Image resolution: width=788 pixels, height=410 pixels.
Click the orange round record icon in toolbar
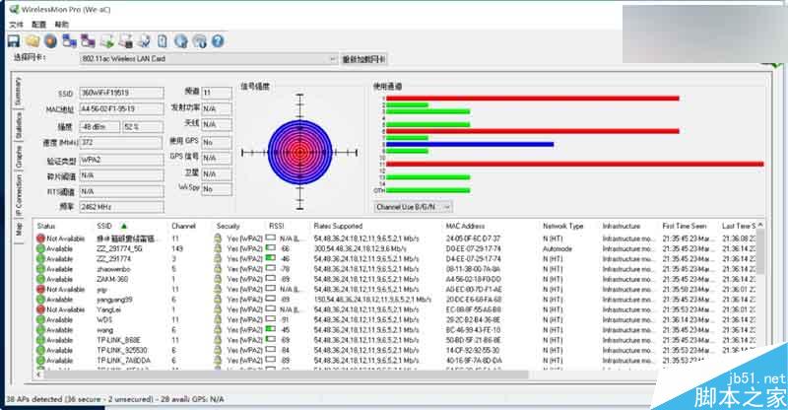coord(50,40)
